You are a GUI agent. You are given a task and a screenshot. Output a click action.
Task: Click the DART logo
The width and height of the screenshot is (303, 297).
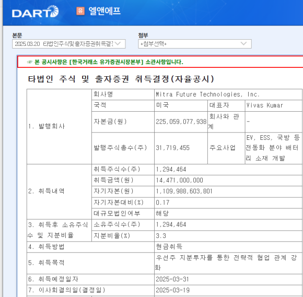coord(35,11)
